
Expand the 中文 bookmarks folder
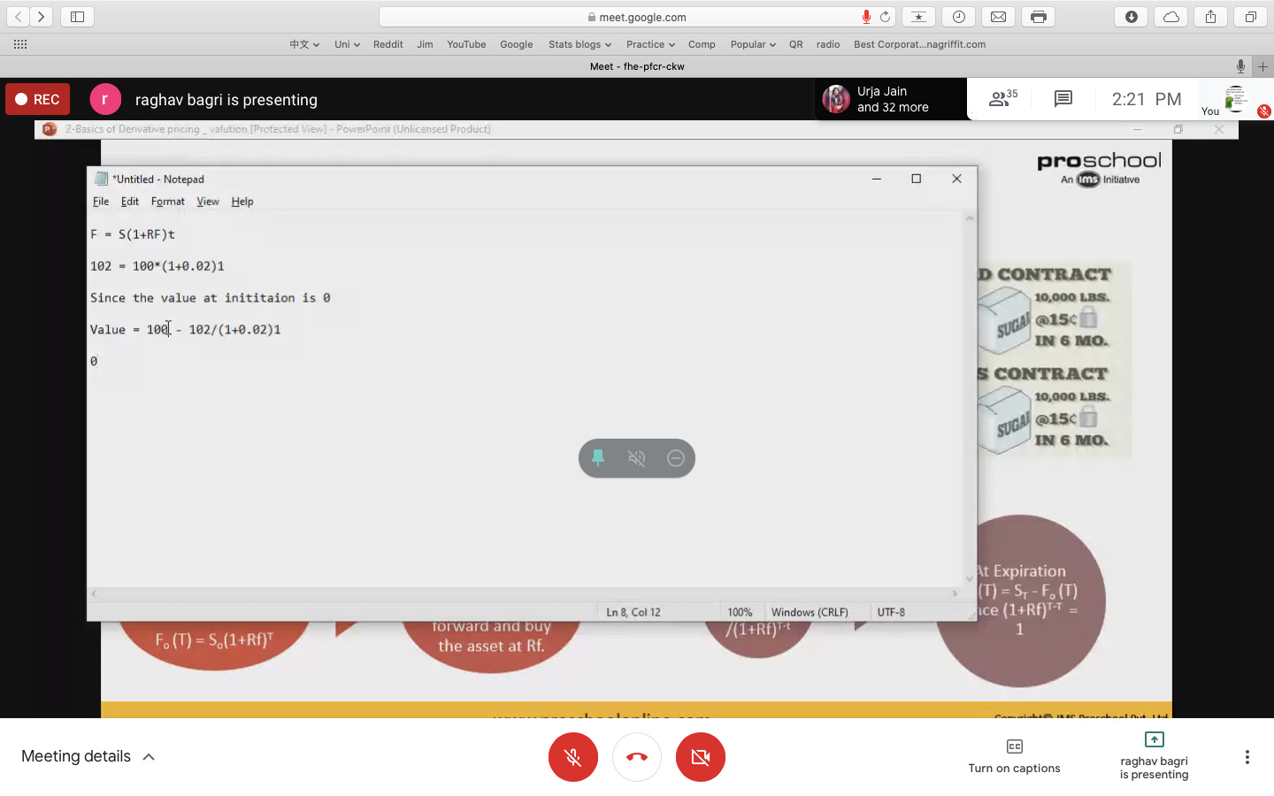click(304, 44)
